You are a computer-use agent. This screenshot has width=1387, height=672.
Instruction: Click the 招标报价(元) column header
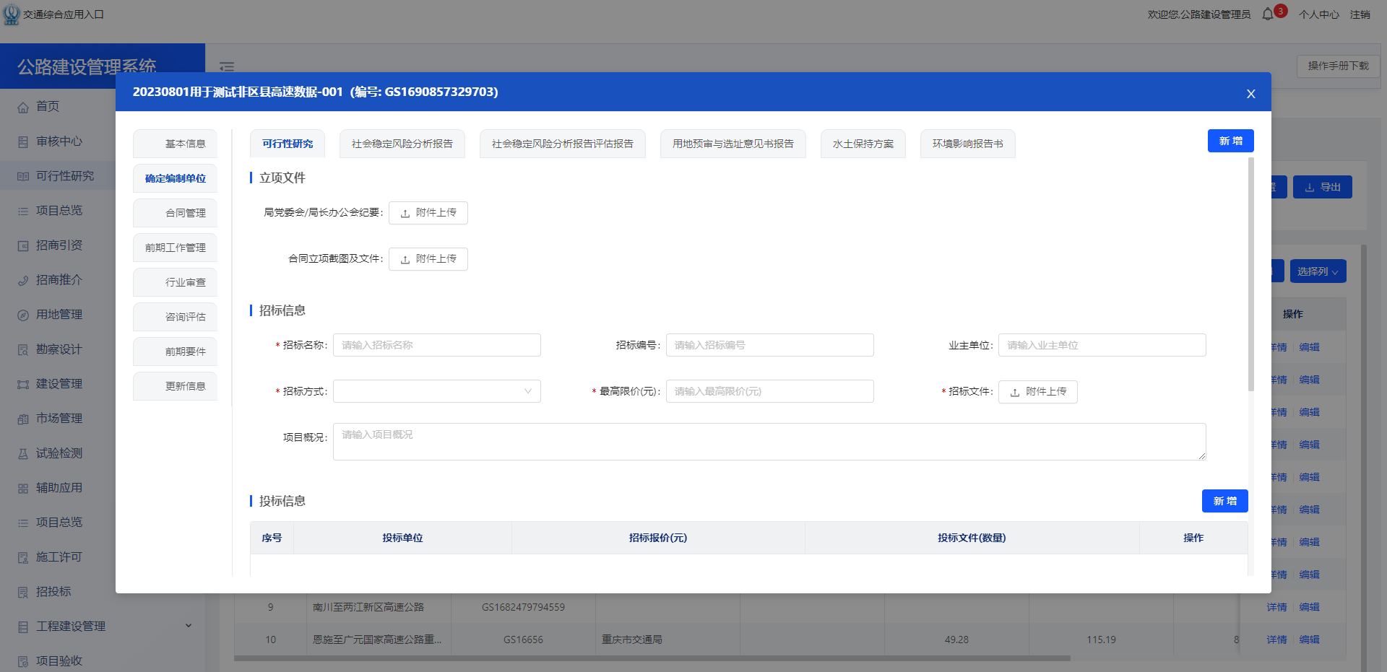(x=658, y=538)
